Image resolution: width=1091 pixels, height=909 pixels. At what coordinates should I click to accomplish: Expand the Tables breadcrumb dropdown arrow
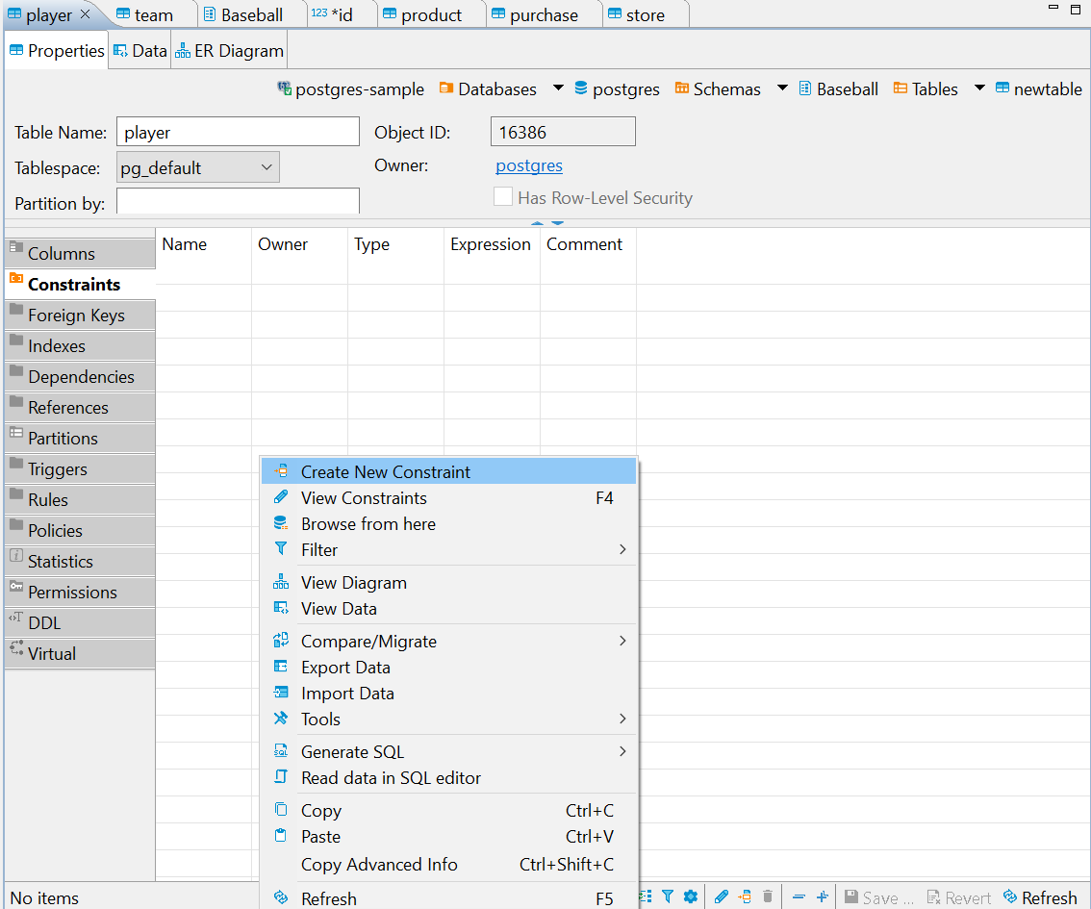tap(979, 88)
